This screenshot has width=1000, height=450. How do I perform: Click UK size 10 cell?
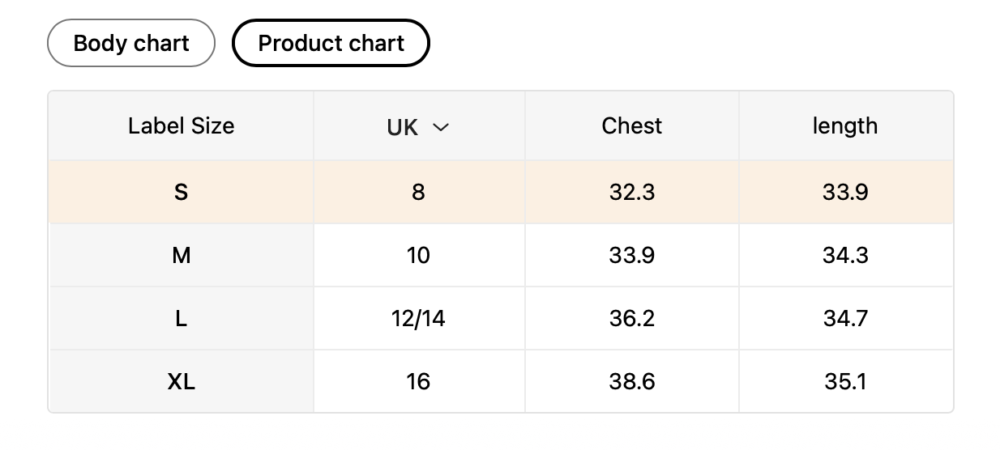click(418, 256)
